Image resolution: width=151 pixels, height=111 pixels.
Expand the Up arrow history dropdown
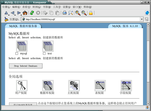pos(9,15)
